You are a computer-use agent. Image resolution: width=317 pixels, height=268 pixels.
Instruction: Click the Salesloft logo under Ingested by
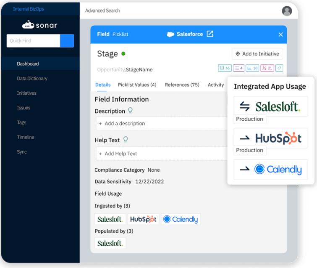point(110,219)
